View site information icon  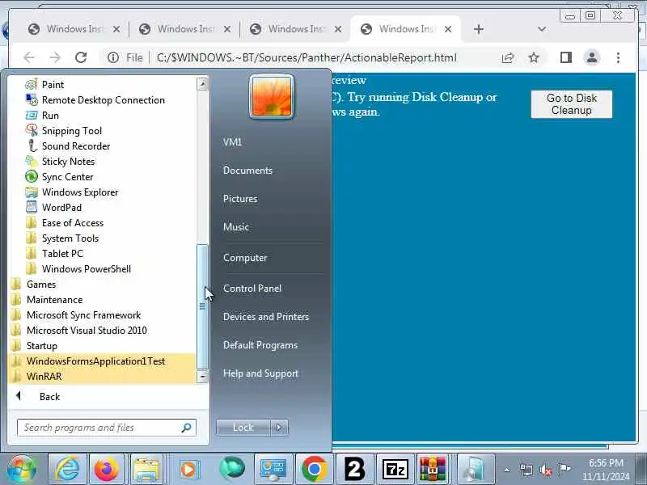pos(113,57)
